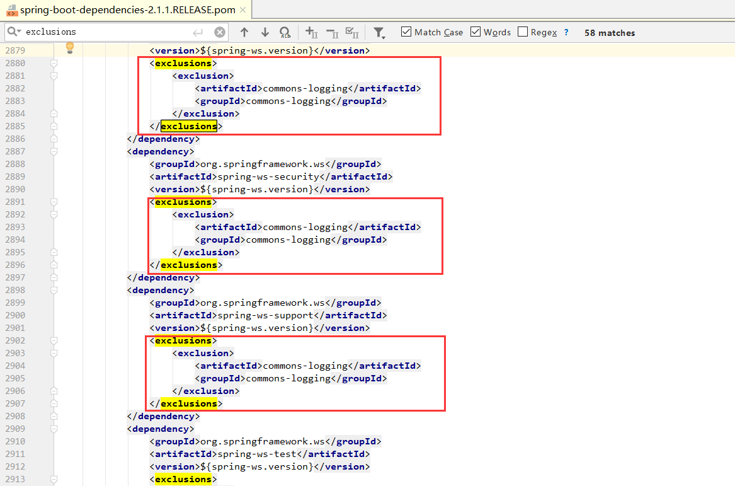Click highlighted exclusions tag on line 2891
The image size is (735, 486).
(183, 202)
